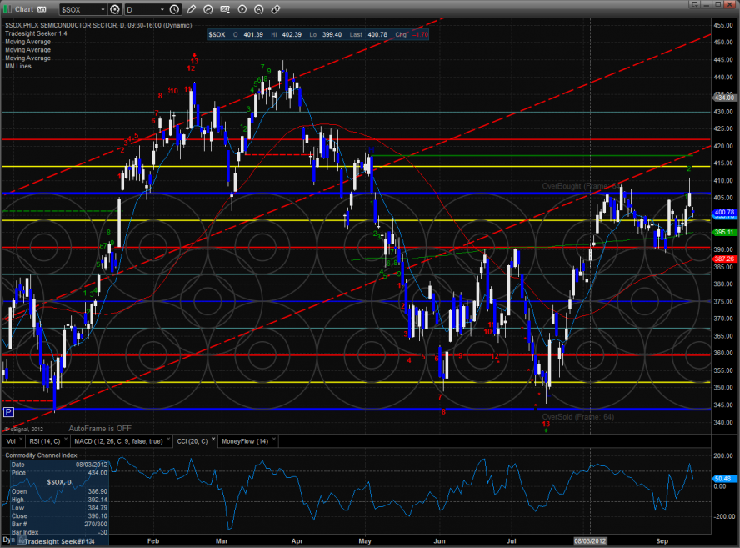
Task: Select the pencil drawing tool
Action: point(192,9)
